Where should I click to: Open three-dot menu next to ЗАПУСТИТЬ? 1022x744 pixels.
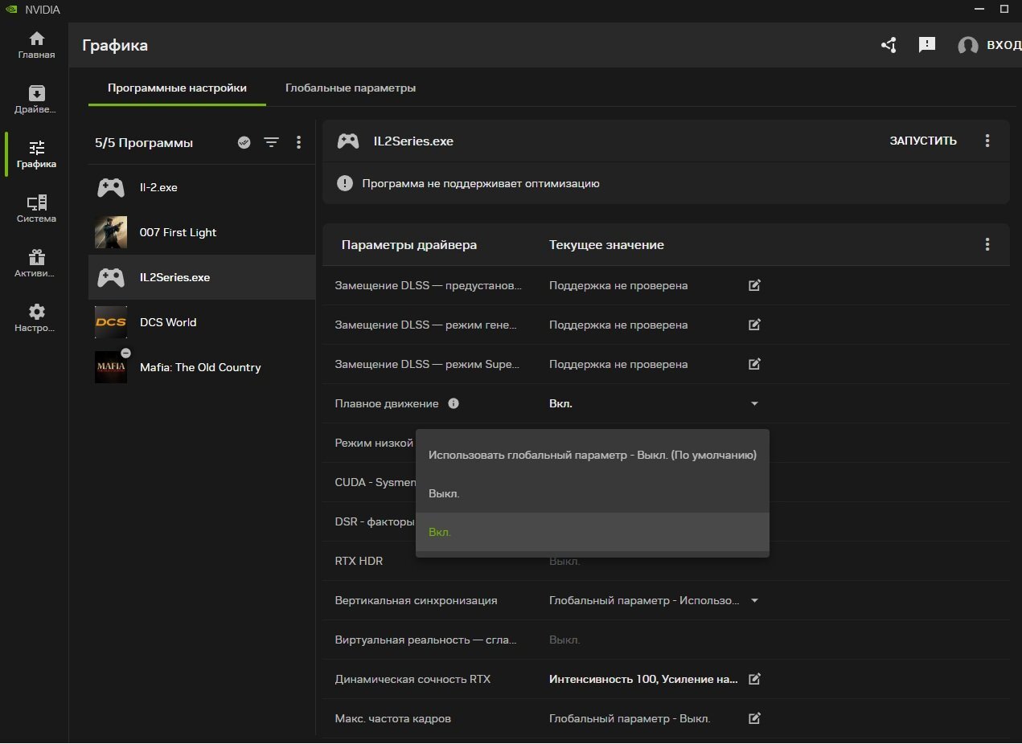pos(987,141)
